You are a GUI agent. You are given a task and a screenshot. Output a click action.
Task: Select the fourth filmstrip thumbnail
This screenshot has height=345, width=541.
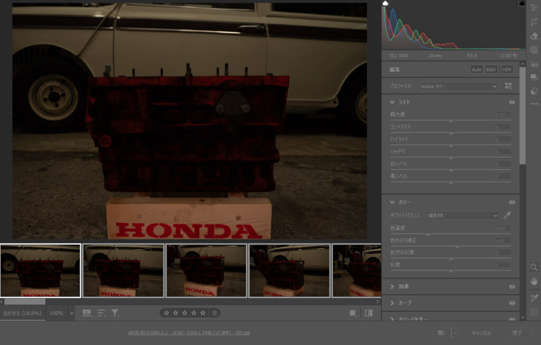pos(290,271)
